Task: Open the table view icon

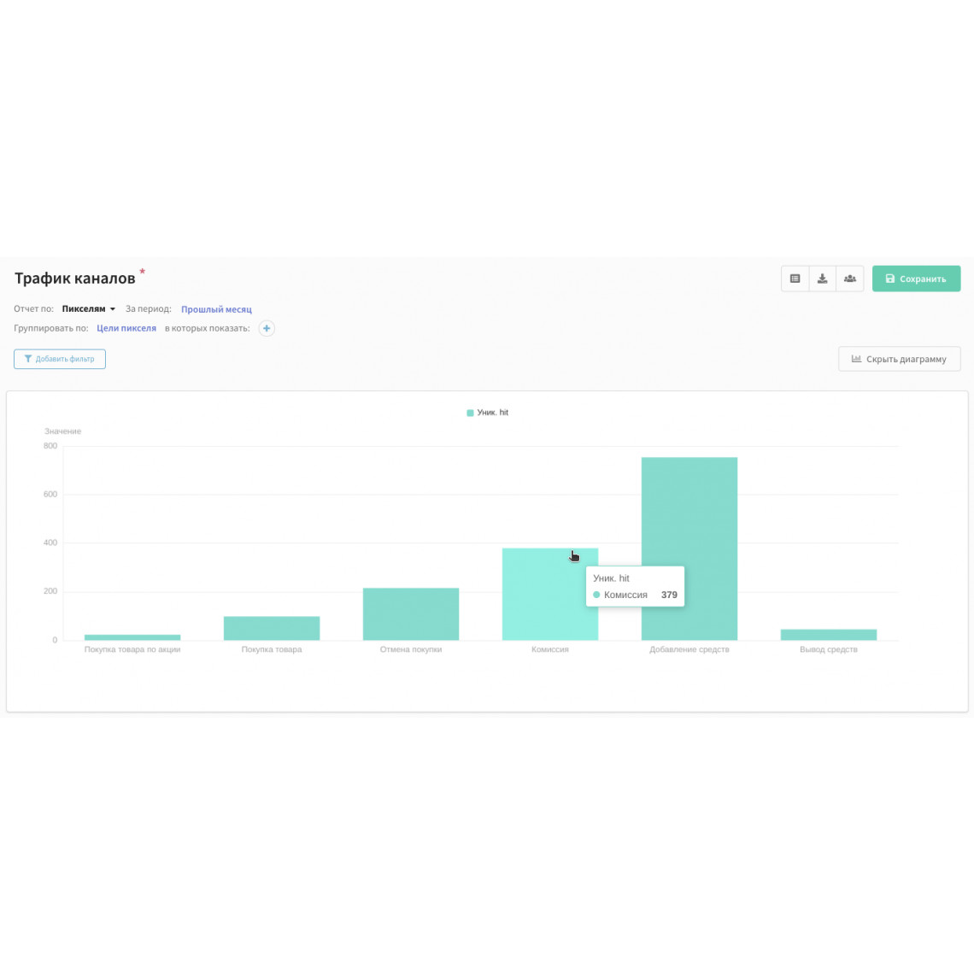Action: tap(795, 279)
